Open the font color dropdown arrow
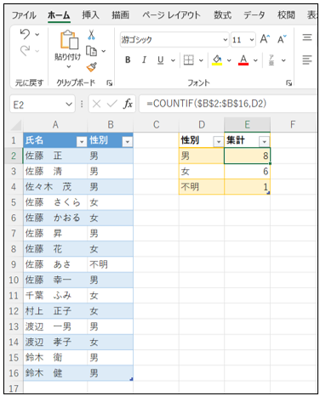The width and height of the screenshot is (320, 396). point(255,60)
